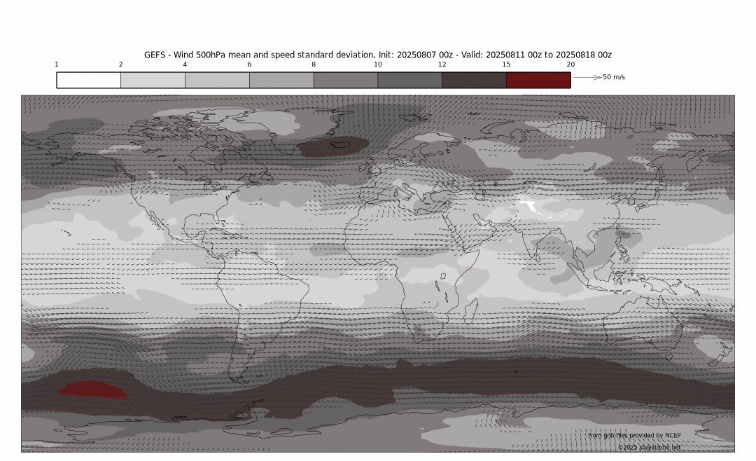Click the colorbar tick label 1
Screen dimensions: 756x461
[57, 64]
